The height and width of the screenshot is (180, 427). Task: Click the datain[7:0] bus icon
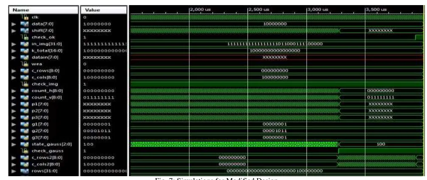24,57
